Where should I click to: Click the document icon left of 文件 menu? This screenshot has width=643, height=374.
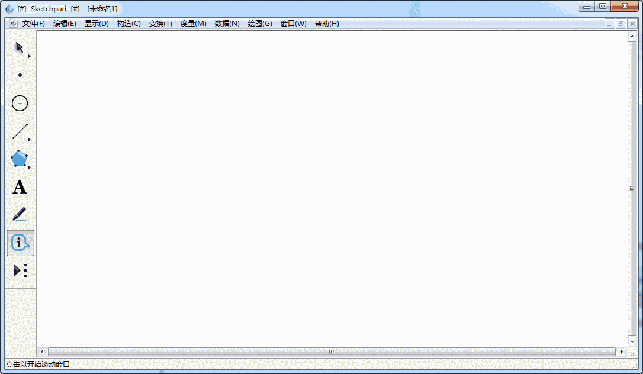tap(14, 24)
